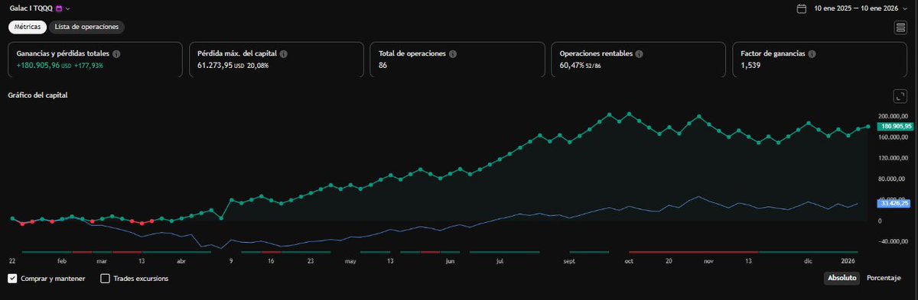The height and width of the screenshot is (300, 918).
Task: Click the +177,93% percentage gain text
Action: pos(89,66)
